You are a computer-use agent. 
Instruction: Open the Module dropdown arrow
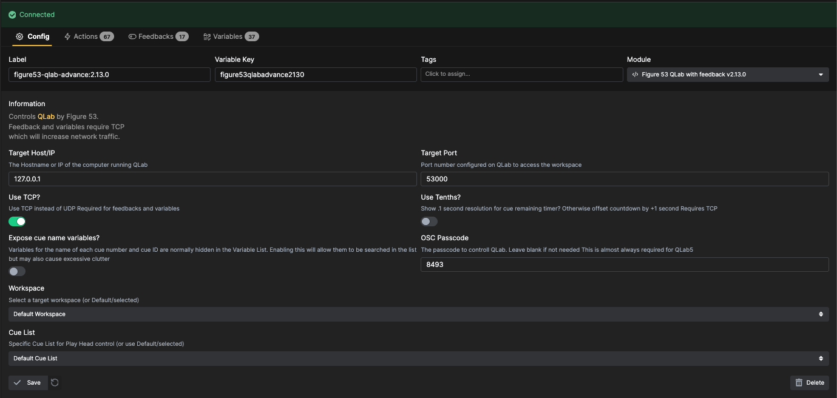pos(821,75)
